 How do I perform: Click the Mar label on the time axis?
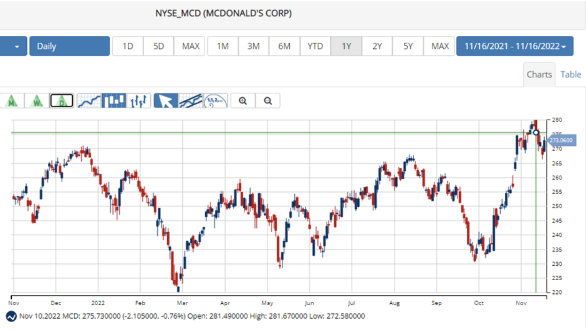[x=183, y=303]
